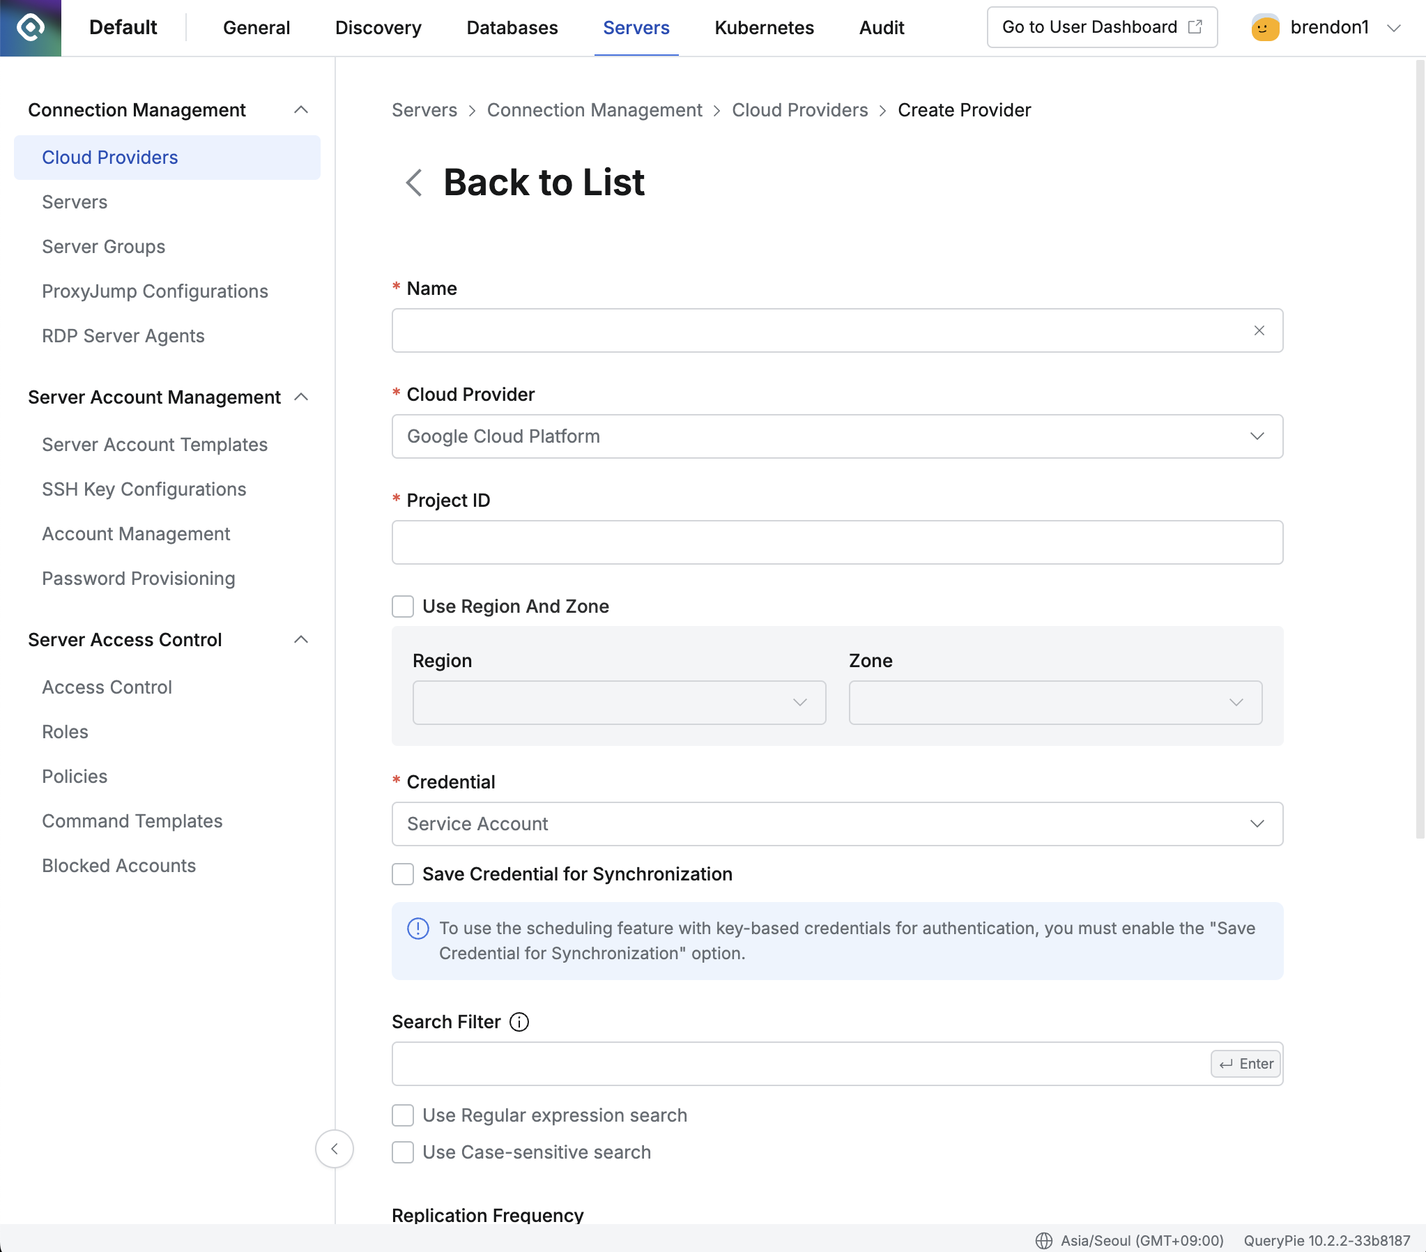Enable Use Region And Zone
Screen dimensions: 1426x1252
tap(404, 606)
